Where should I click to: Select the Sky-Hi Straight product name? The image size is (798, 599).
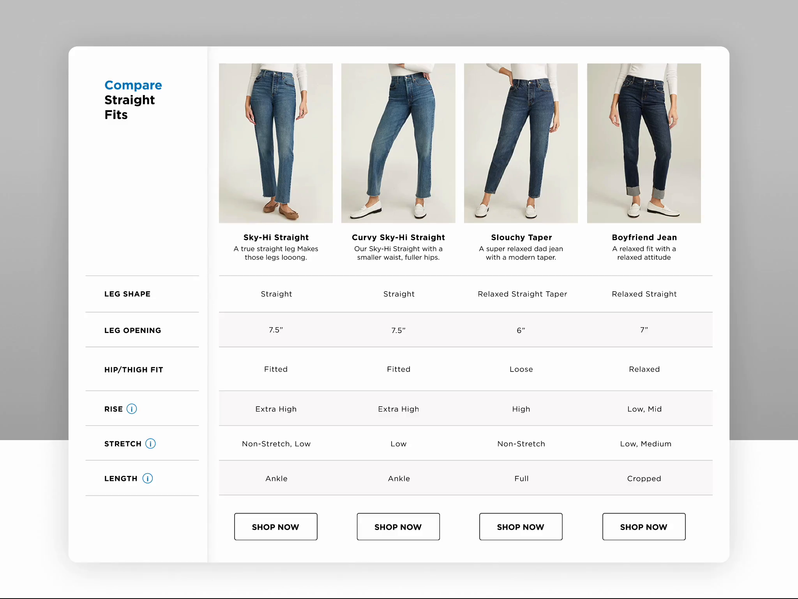click(x=275, y=237)
